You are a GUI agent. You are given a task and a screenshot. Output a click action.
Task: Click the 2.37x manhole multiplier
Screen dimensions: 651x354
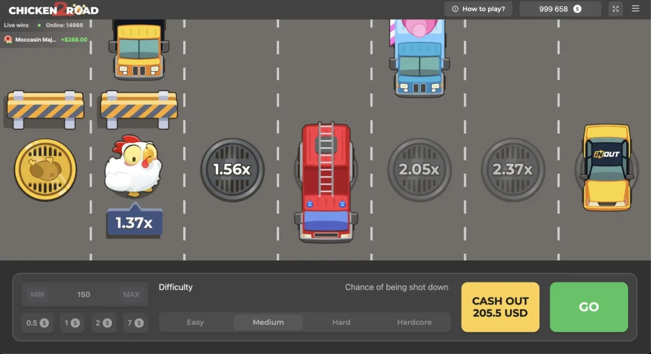click(x=512, y=169)
